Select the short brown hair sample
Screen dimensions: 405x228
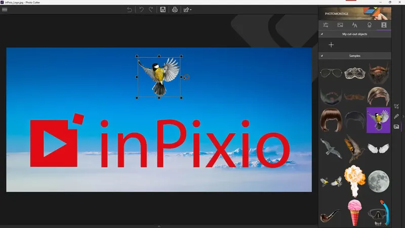(379, 96)
